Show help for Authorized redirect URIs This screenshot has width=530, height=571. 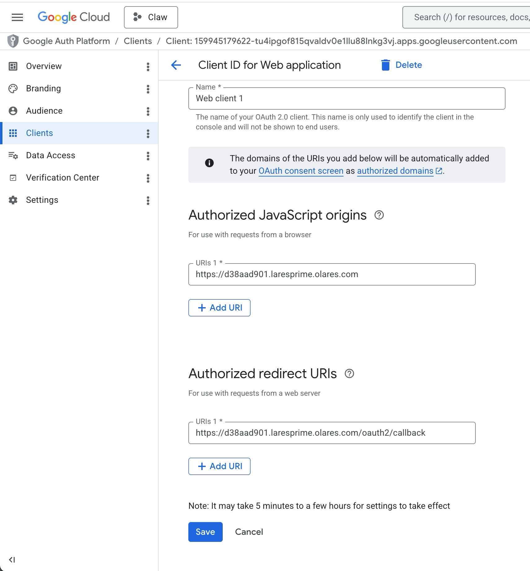coord(349,373)
